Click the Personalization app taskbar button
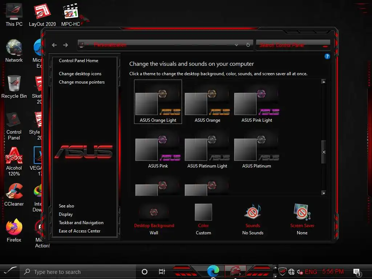Screen dimensions: 372x279 [235, 271]
